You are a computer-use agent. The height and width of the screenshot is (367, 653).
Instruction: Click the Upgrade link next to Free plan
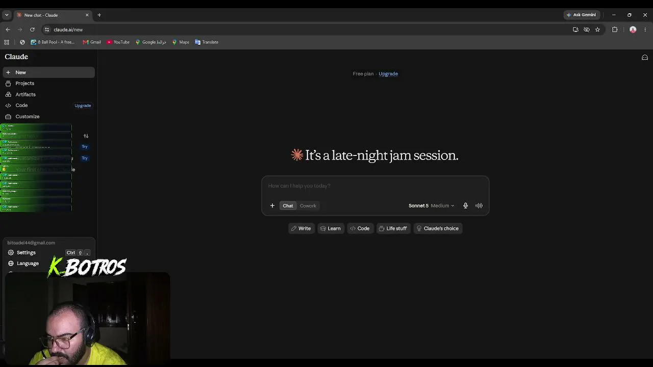click(388, 73)
